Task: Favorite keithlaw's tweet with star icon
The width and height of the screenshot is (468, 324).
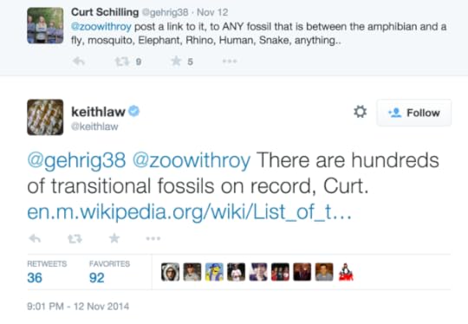Action: click(114, 238)
